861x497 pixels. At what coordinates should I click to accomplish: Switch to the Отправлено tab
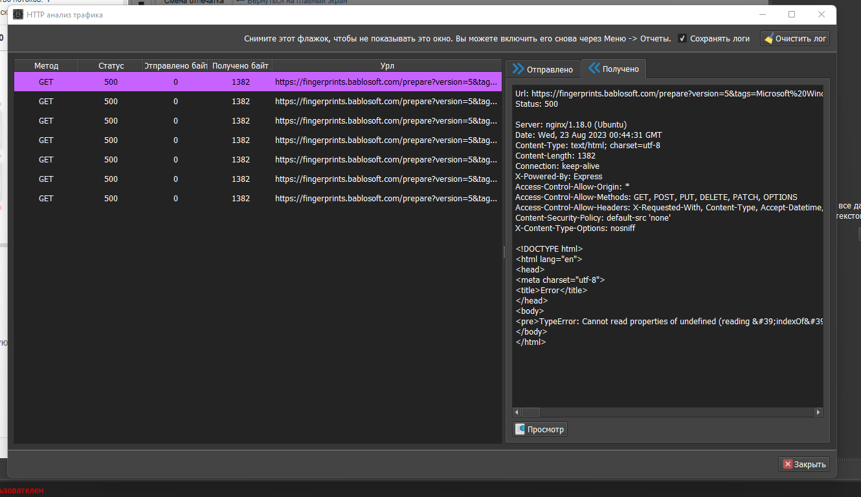(542, 69)
